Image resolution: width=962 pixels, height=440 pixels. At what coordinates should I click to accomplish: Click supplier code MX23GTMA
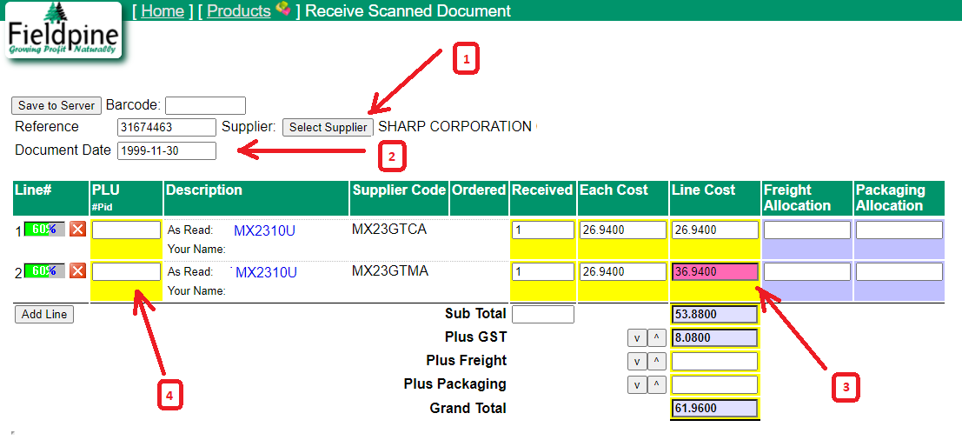(389, 270)
